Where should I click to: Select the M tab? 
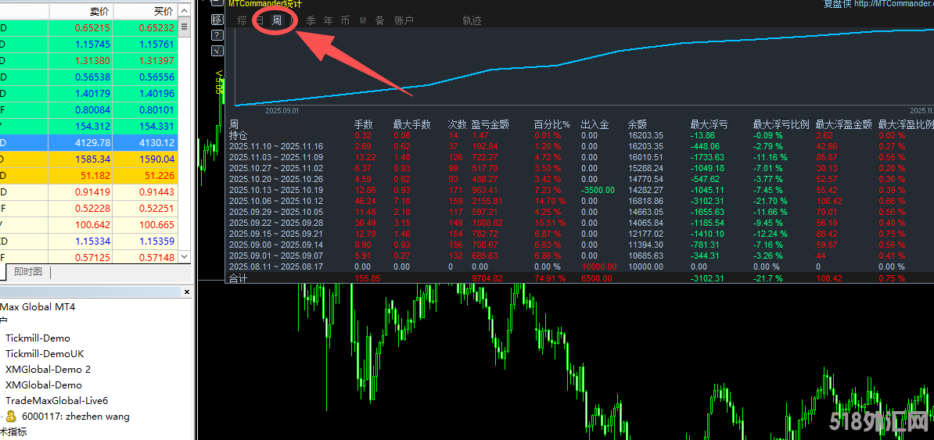tap(363, 21)
